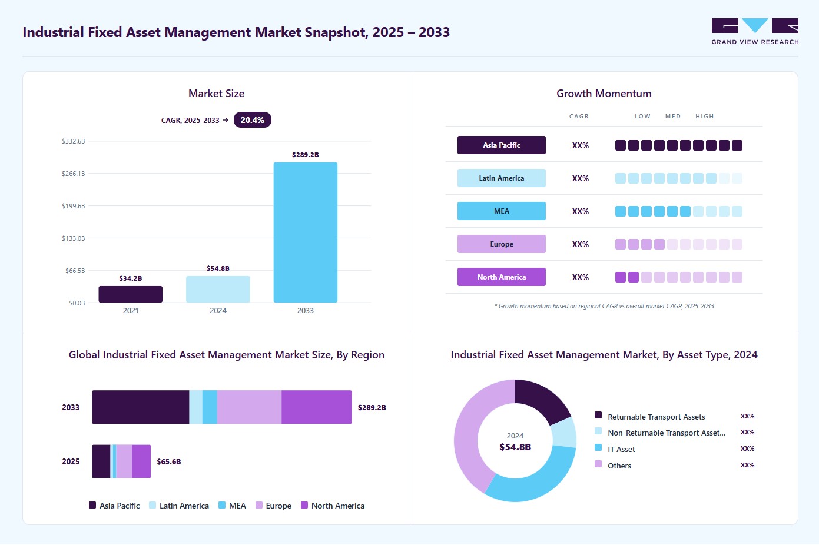Click the Asia Pacific XX% CAGR value
819x545 pixels.
[x=581, y=145]
